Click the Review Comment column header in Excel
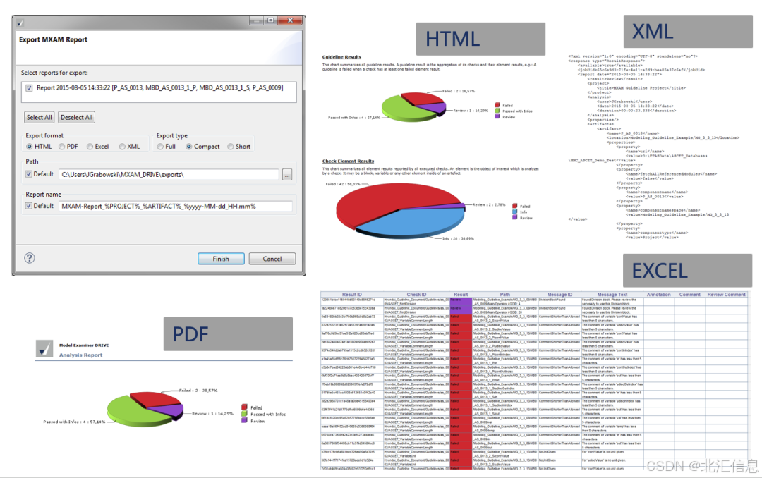Image resolution: width=762 pixels, height=478 pixels. coord(726,295)
